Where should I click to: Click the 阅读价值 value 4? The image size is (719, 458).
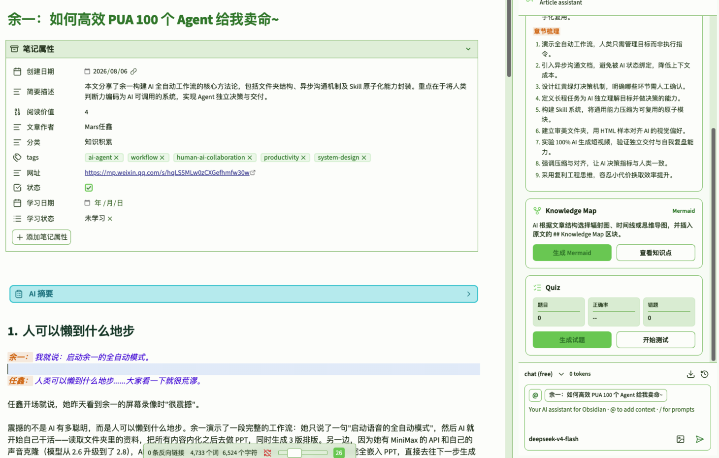click(x=87, y=112)
